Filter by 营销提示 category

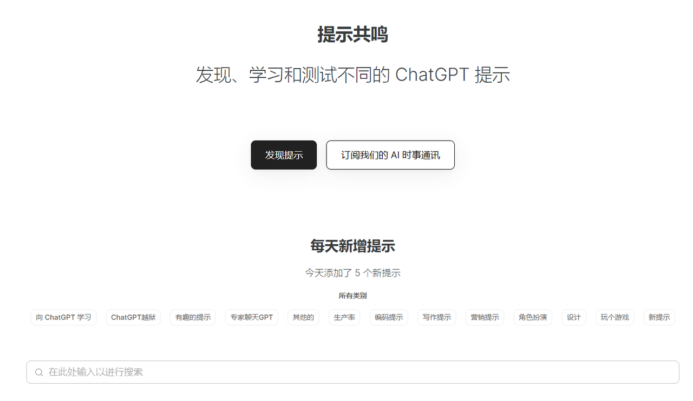485,317
